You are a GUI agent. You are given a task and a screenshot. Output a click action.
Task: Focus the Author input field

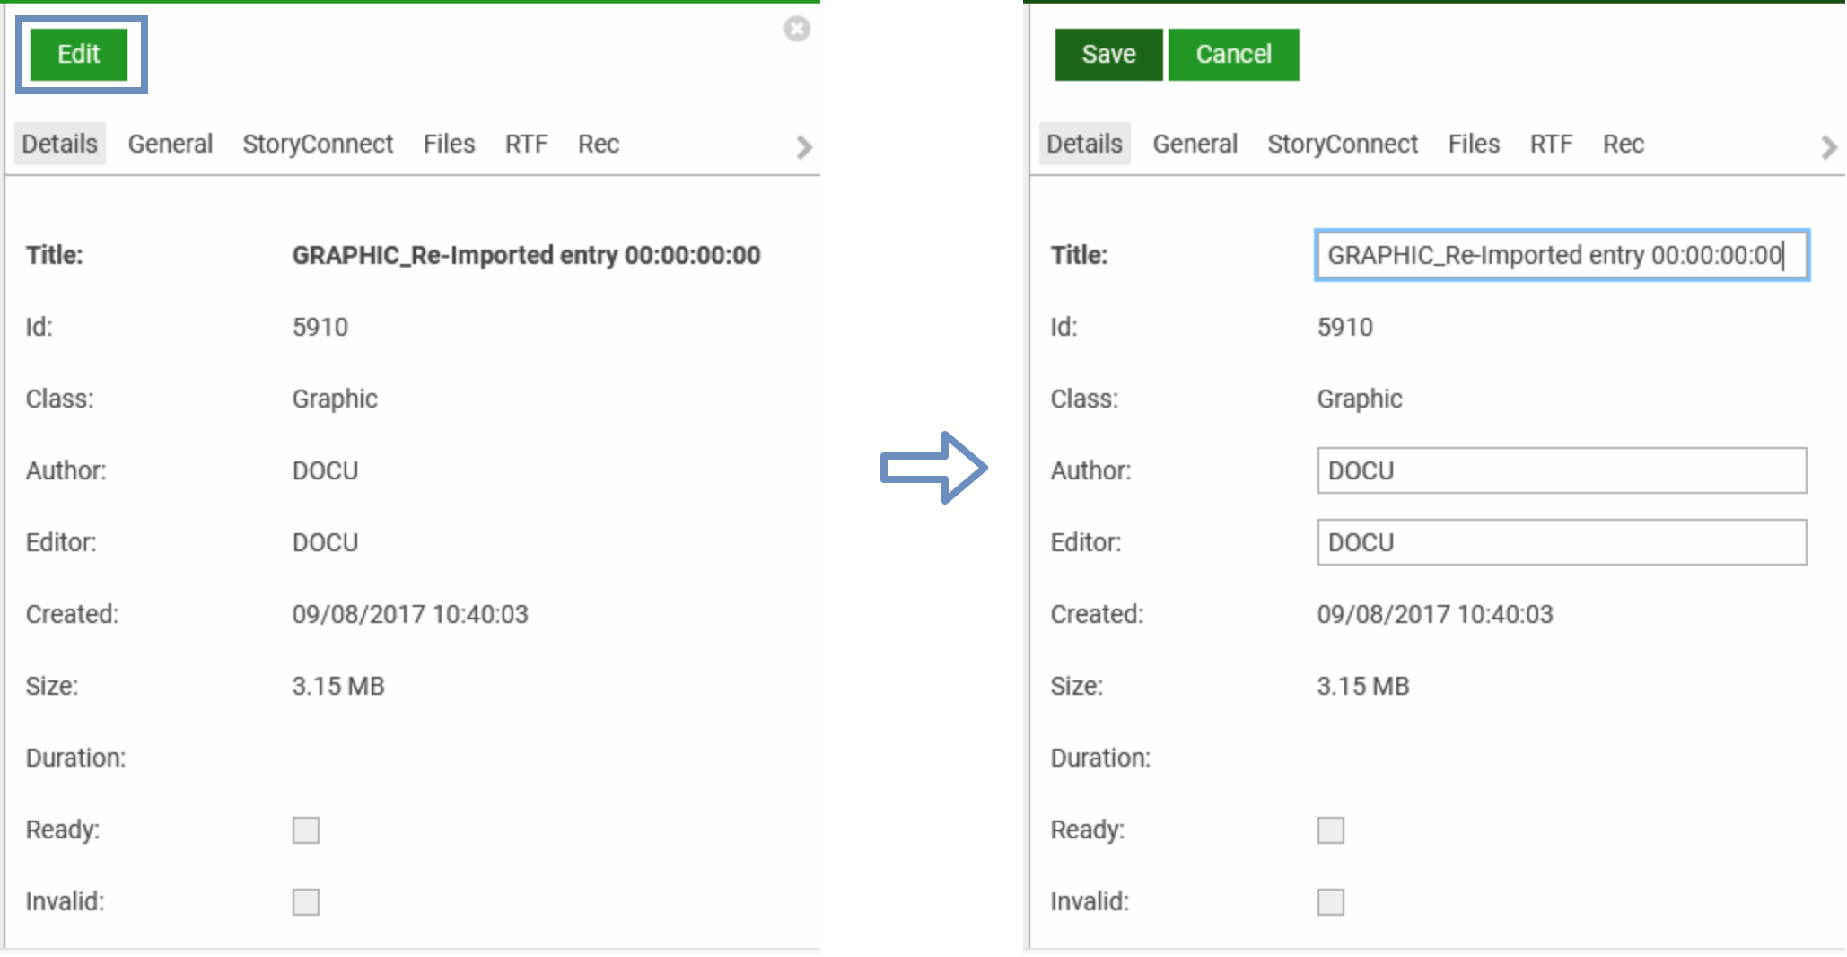[x=1561, y=471]
